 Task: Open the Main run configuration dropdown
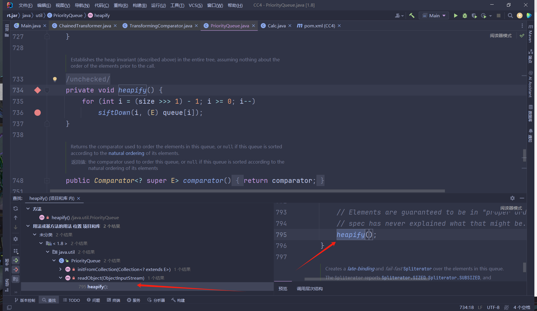(x=434, y=16)
